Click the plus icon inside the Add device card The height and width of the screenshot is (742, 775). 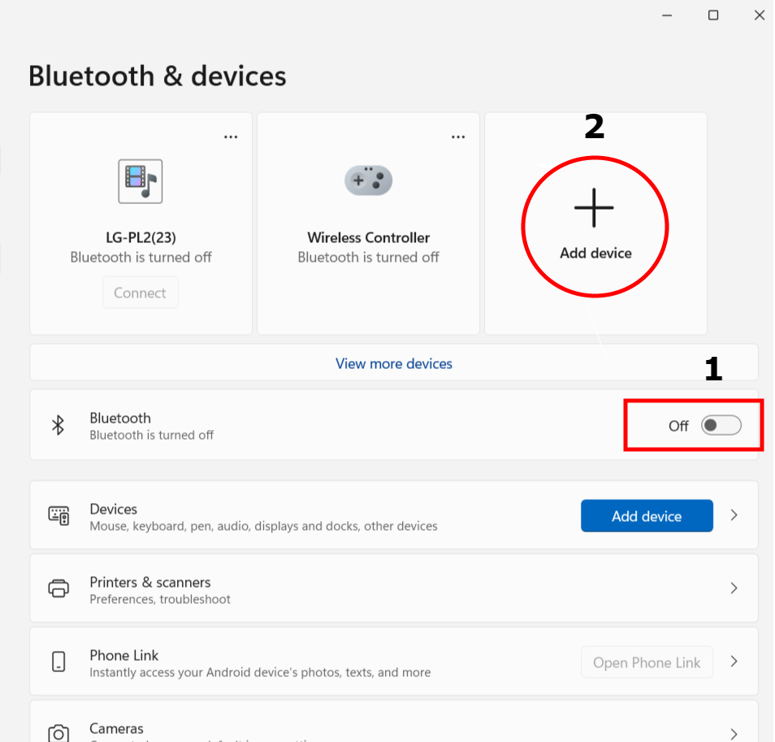pos(594,208)
